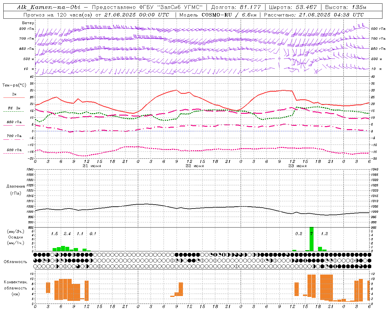Click the 22 июня date label
The height and width of the screenshot is (309, 387).
195,166
